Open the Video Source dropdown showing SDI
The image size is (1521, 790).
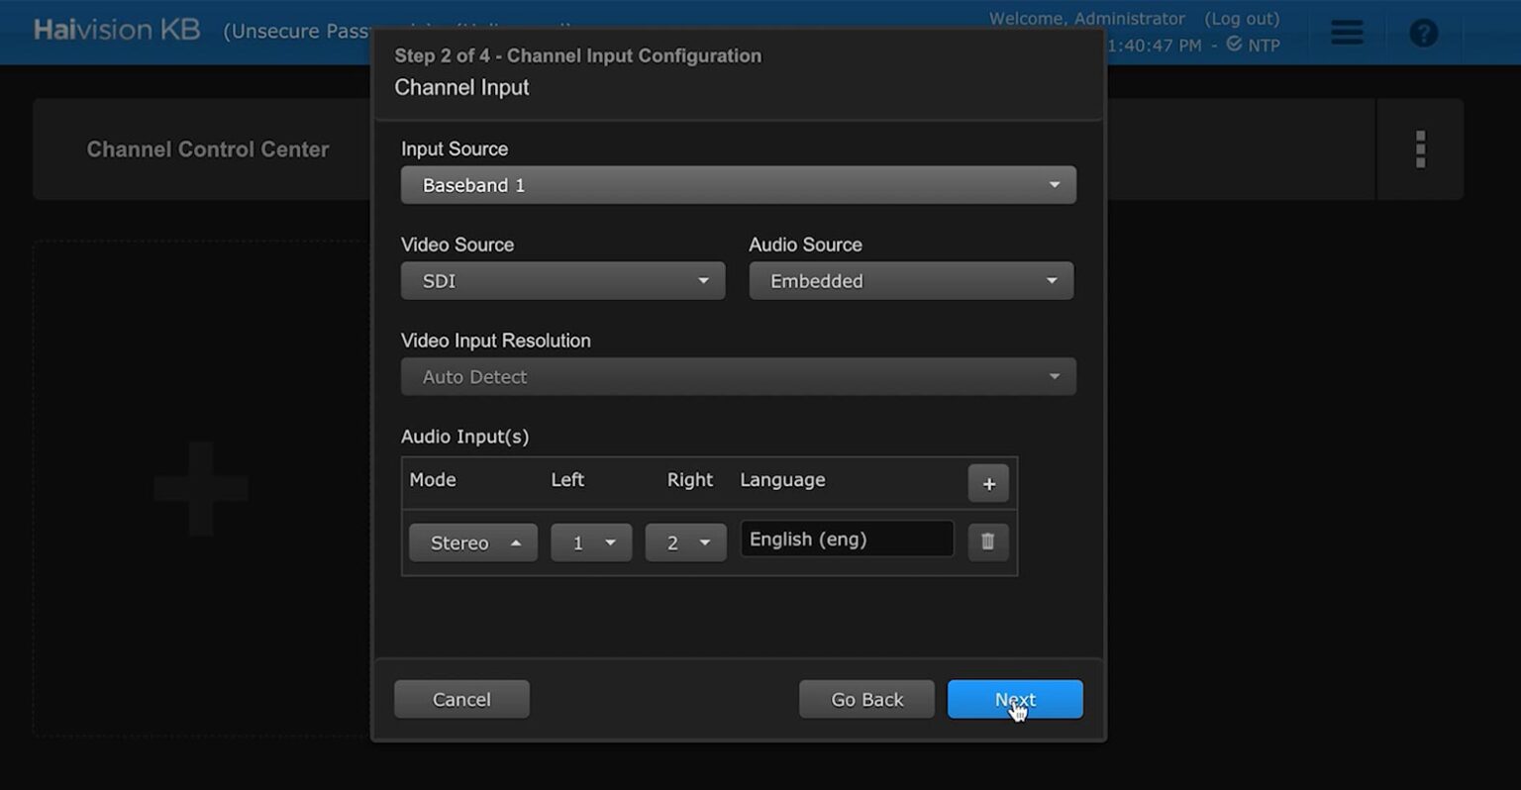coord(561,280)
